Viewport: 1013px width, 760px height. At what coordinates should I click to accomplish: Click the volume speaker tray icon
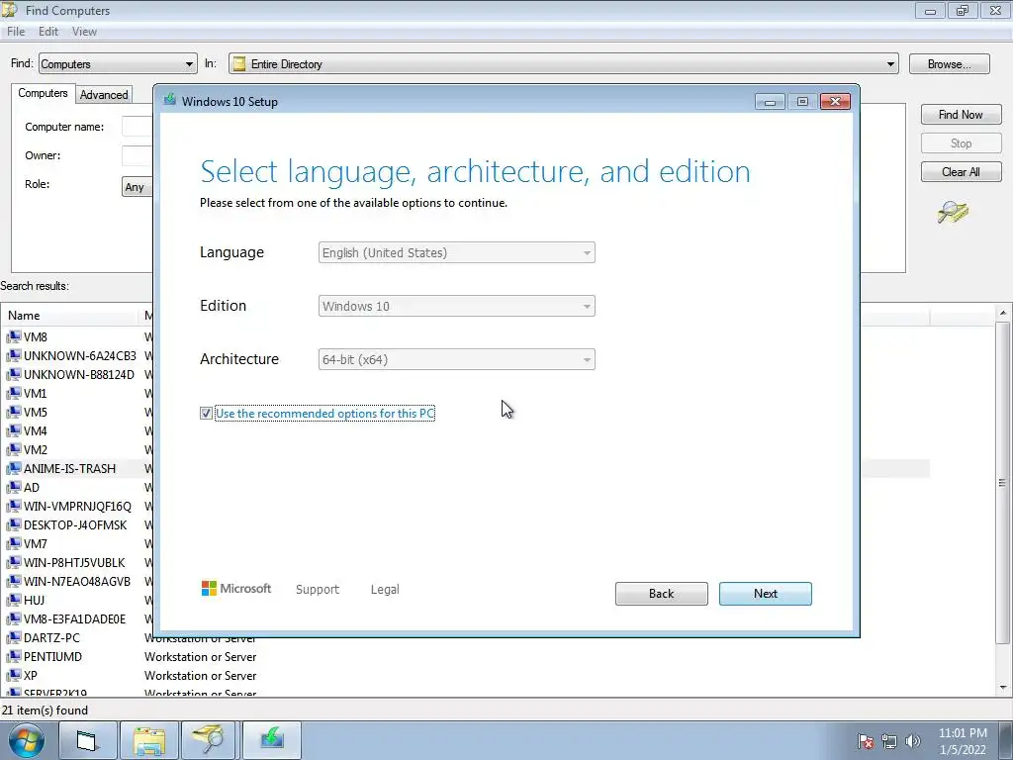coord(913,741)
